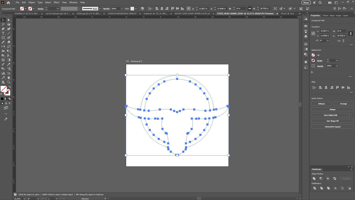Open Pathfinder Unite shape mode icon
The height and width of the screenshot is (200, 355).
(314, 178)
